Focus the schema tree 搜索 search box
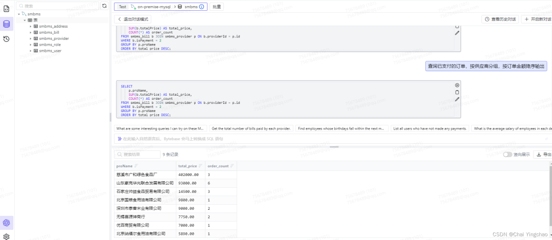552x240 pixels. pos(58,6)
